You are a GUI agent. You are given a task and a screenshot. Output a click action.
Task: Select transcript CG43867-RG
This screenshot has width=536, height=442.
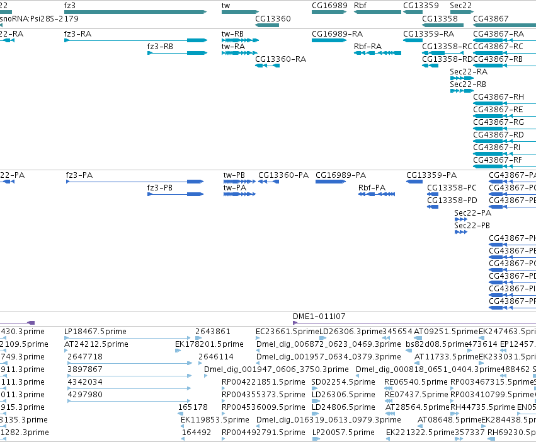[x=505, y=129]
